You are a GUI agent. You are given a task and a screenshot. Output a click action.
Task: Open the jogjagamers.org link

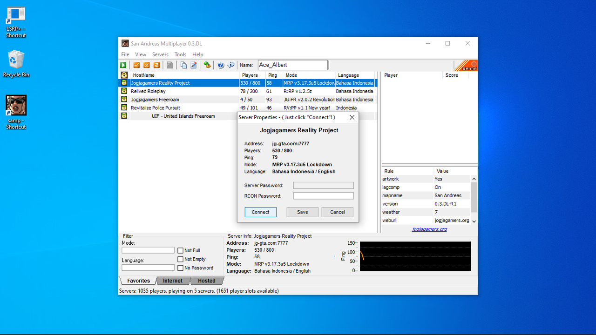pos(429,229)
